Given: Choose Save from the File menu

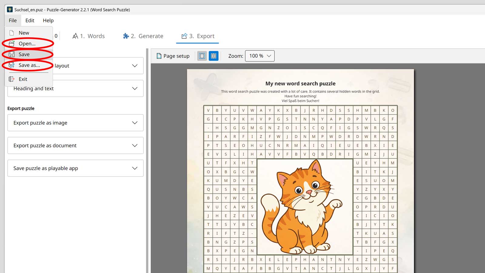Looking at the screenshot, I should point(29,54).
